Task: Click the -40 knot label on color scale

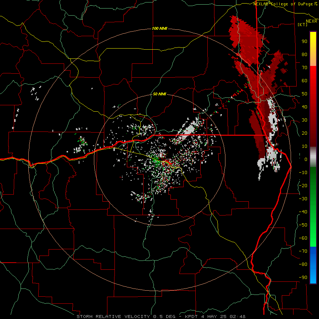Action: click(303, 212)
